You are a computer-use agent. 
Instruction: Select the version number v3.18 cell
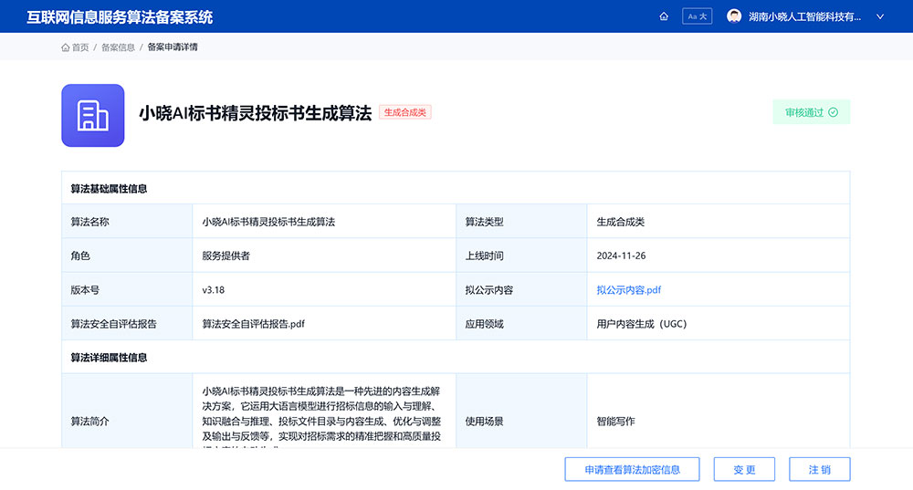click(214, 290)
